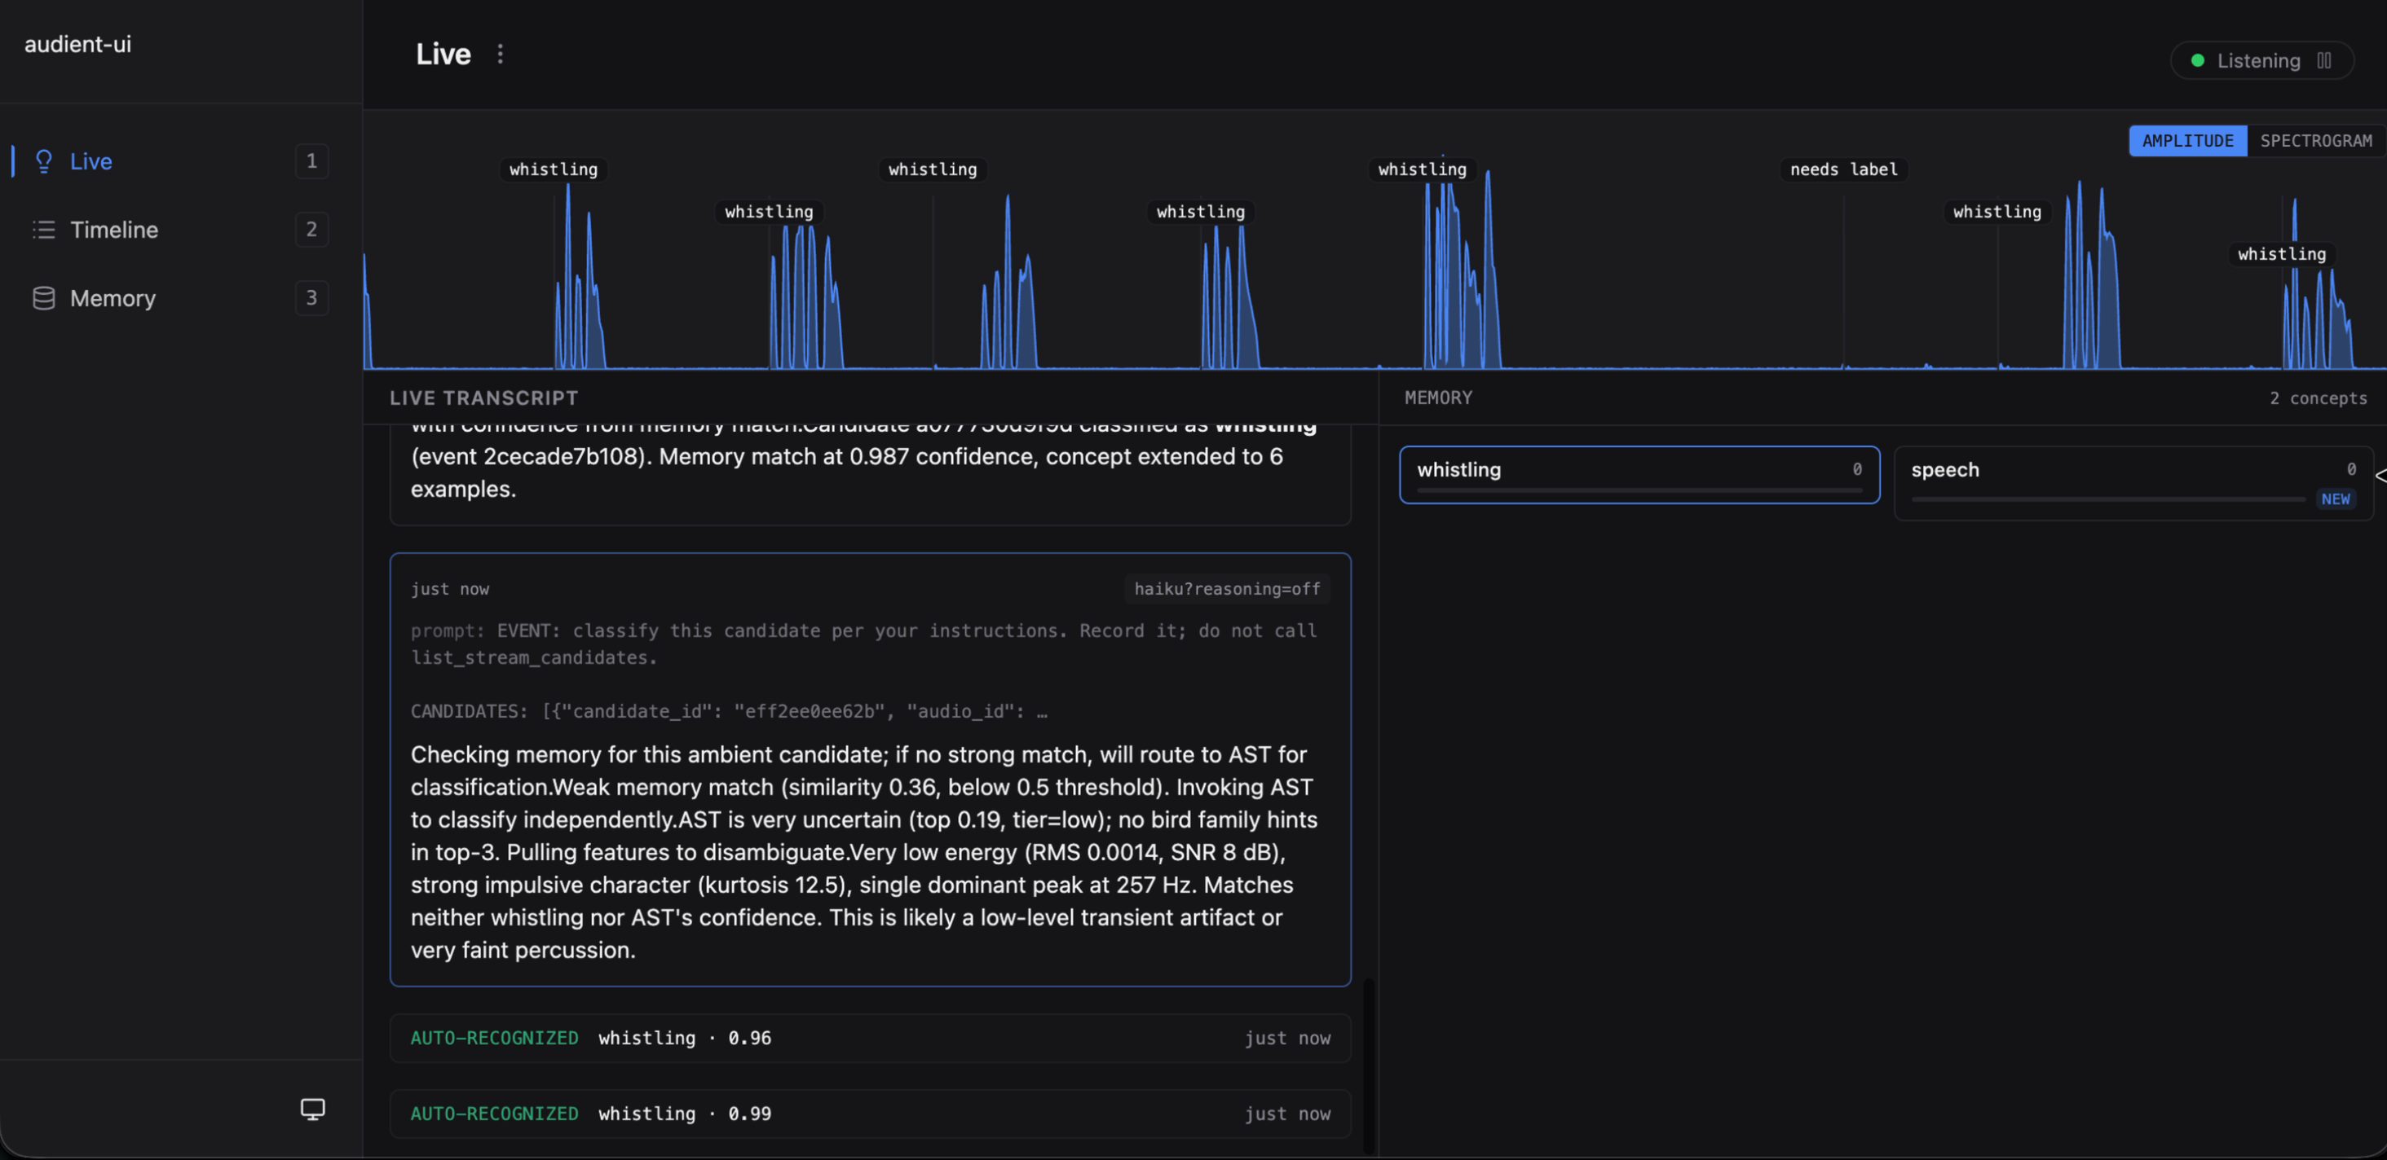Viewport: 2387px width, 1160px height.
Task: Click the 'prompt: EVENT: classify' text
Action: 863,644
